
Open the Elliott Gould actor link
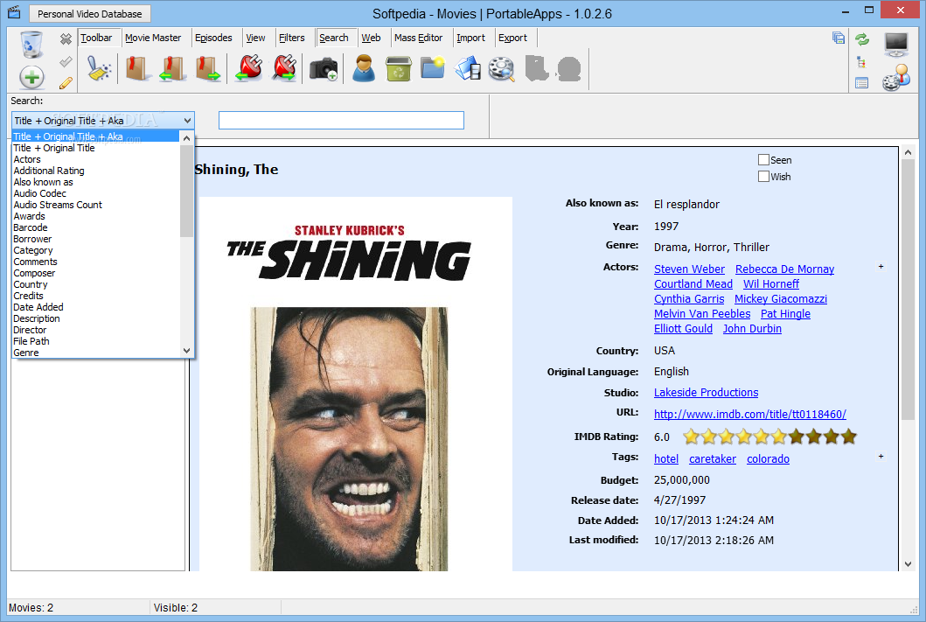tap(683, 328)
